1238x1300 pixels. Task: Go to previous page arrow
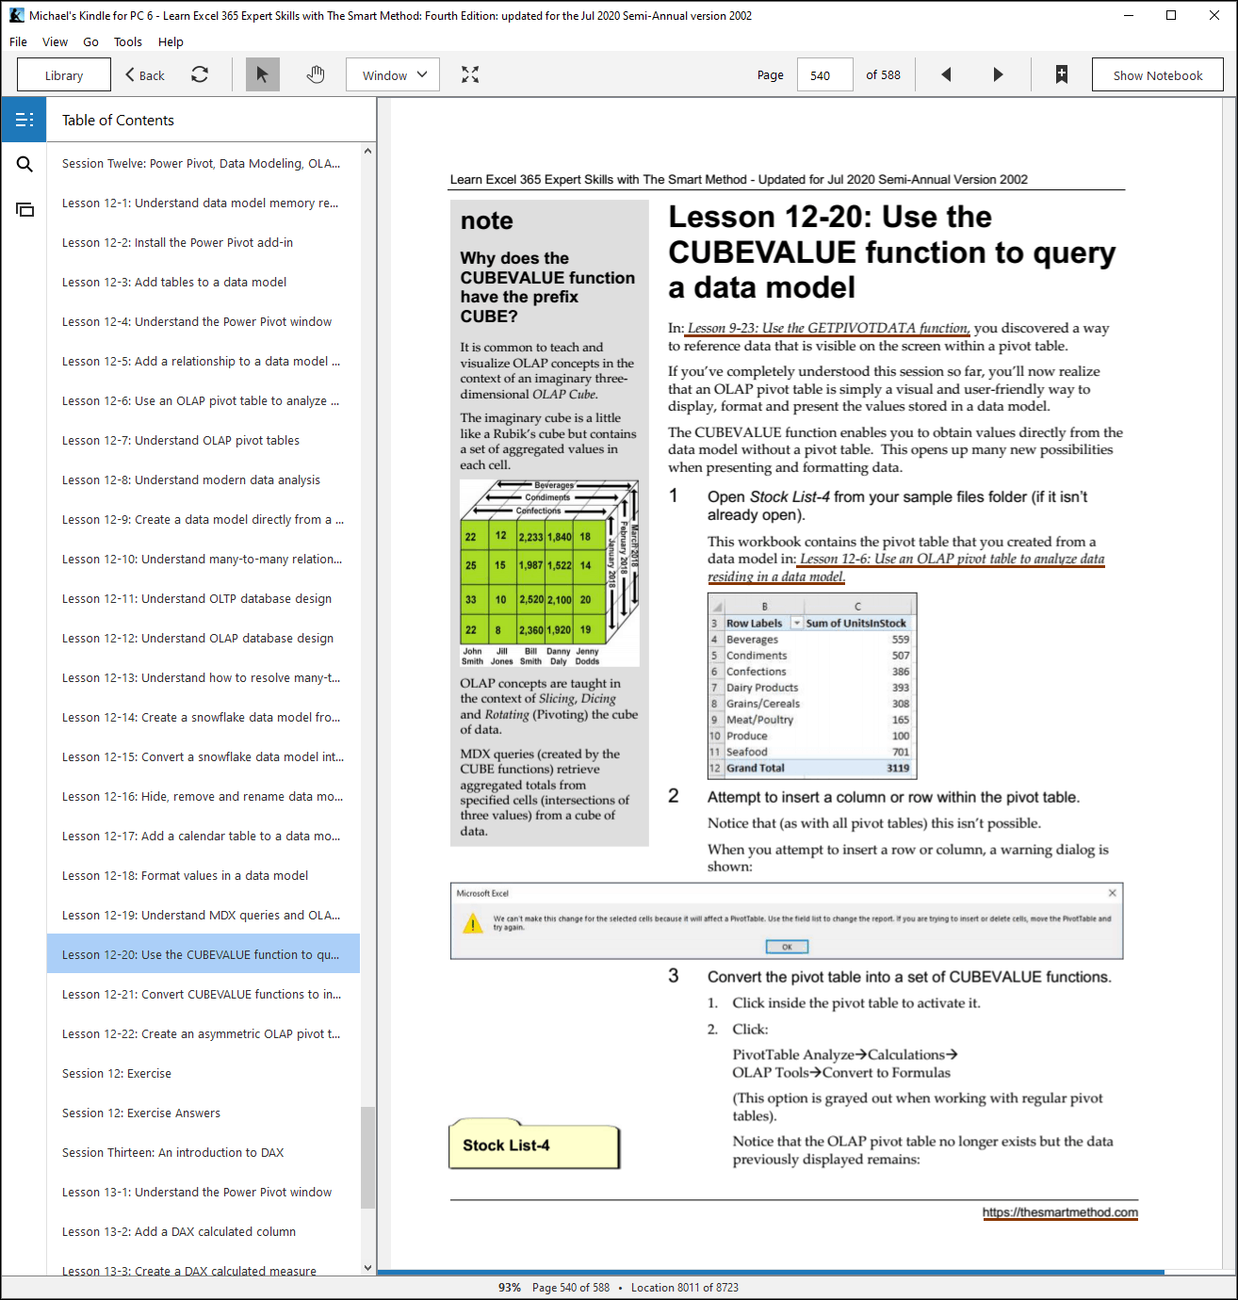coord(946,74)
